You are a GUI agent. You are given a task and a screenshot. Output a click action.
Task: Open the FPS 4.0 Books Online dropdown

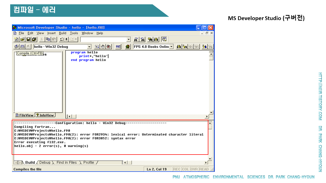[171, 47]
